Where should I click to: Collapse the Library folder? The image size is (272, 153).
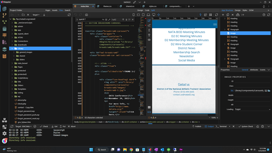12,49
